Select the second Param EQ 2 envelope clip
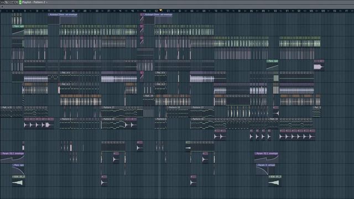The image size is (354, 199). click(x=267, y=157)
